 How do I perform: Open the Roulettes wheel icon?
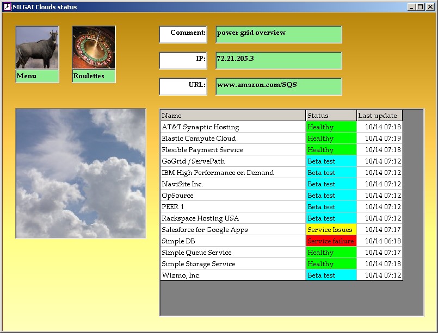[x=94, y=47]
